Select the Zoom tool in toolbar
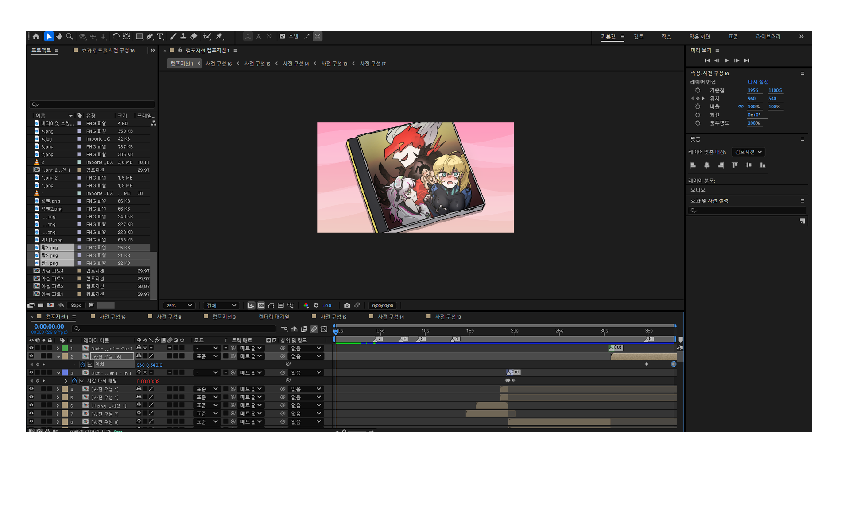This screenshot has width=853, height=521. pyautogui.click(x=70, y=37)
